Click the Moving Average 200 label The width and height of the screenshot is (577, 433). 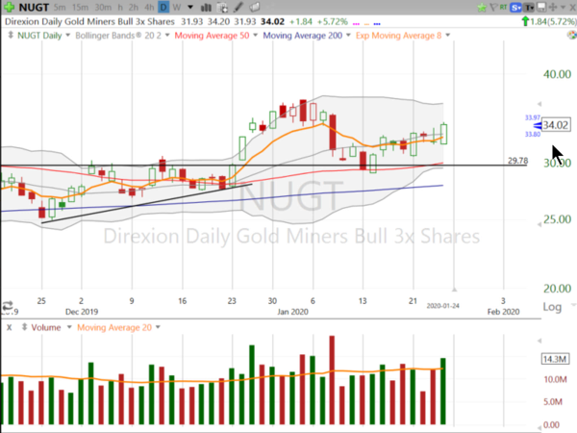[x=303, y=36]
